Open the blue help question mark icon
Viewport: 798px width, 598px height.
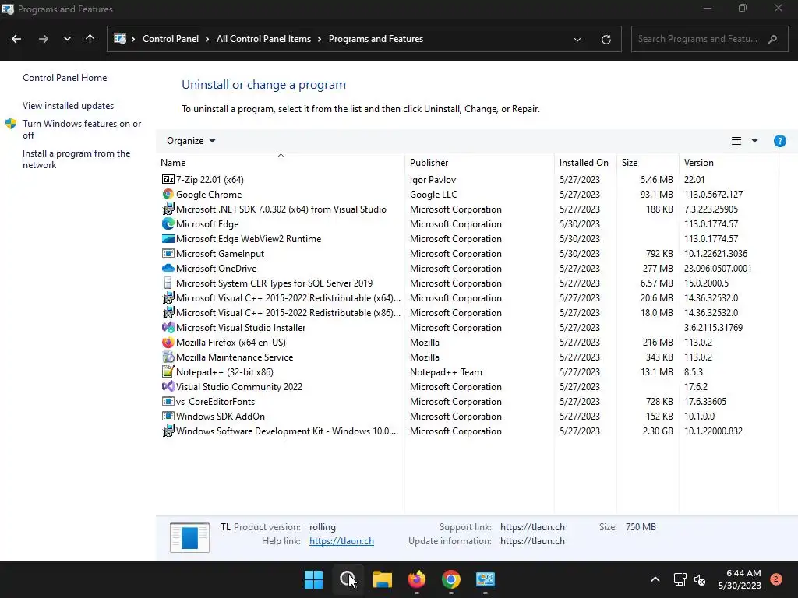click(779, 141)
